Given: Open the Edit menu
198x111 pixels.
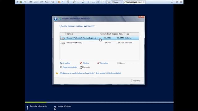Looking at the screenshot, I should (30, 2).
